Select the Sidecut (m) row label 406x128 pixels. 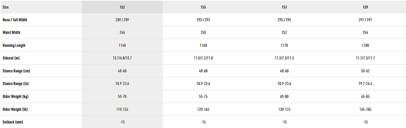pos(11,58)
